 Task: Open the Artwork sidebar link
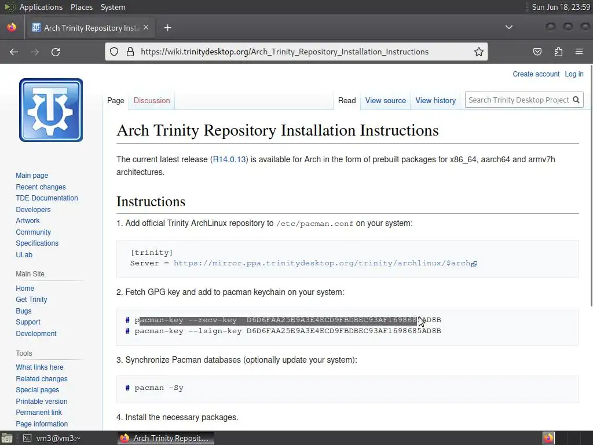pos(28,221)
